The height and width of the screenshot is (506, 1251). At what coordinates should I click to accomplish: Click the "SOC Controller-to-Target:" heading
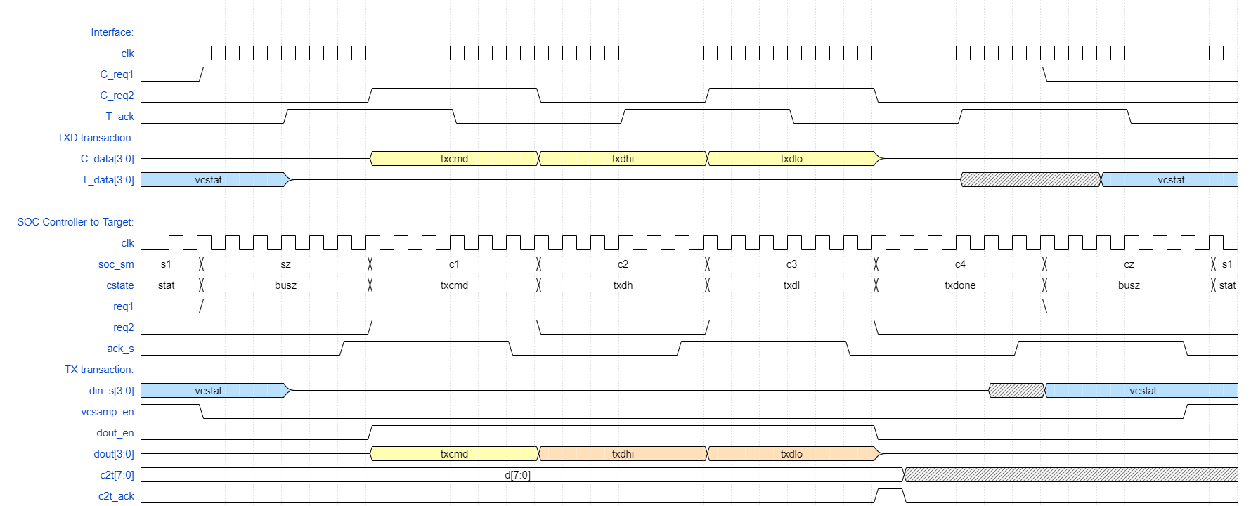point(75,222)
